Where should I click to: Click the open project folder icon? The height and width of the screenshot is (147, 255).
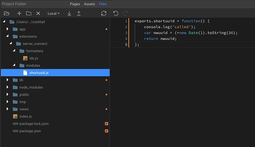pos(7,13)
